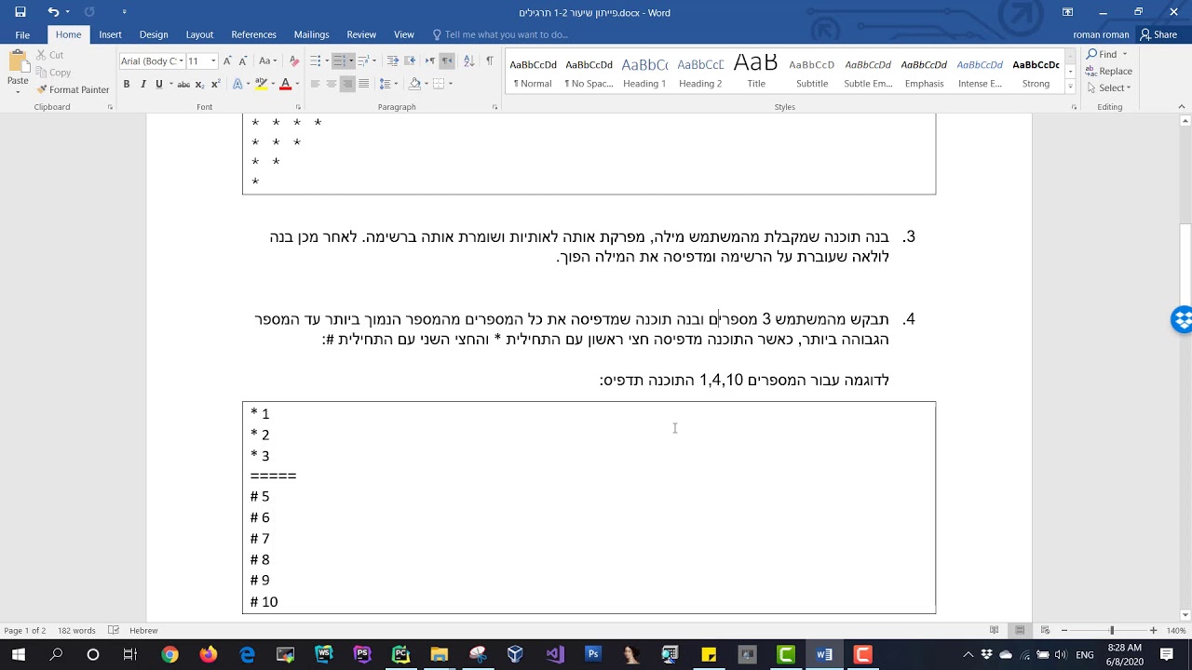Image resolution: width=1192 pixels, height=670 pixels.
Task: Open Photoshop from the taskbar
Action: 592,655
